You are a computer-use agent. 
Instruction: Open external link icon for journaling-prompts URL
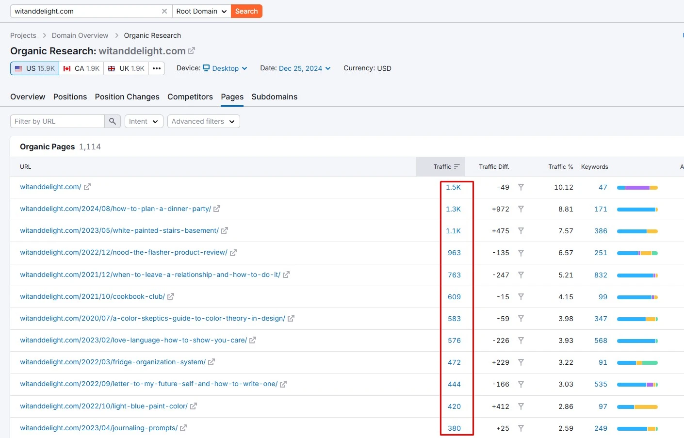(x=183, y=428)
